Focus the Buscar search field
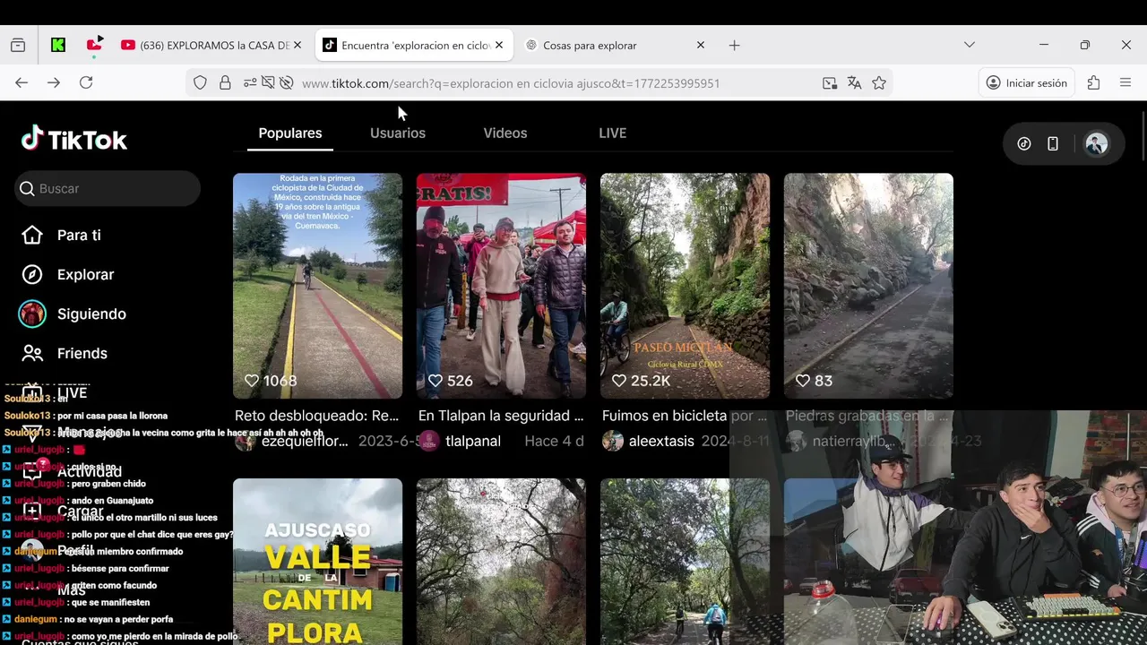The width and height of the screenshot is (1147, 645). pos(108,188)
